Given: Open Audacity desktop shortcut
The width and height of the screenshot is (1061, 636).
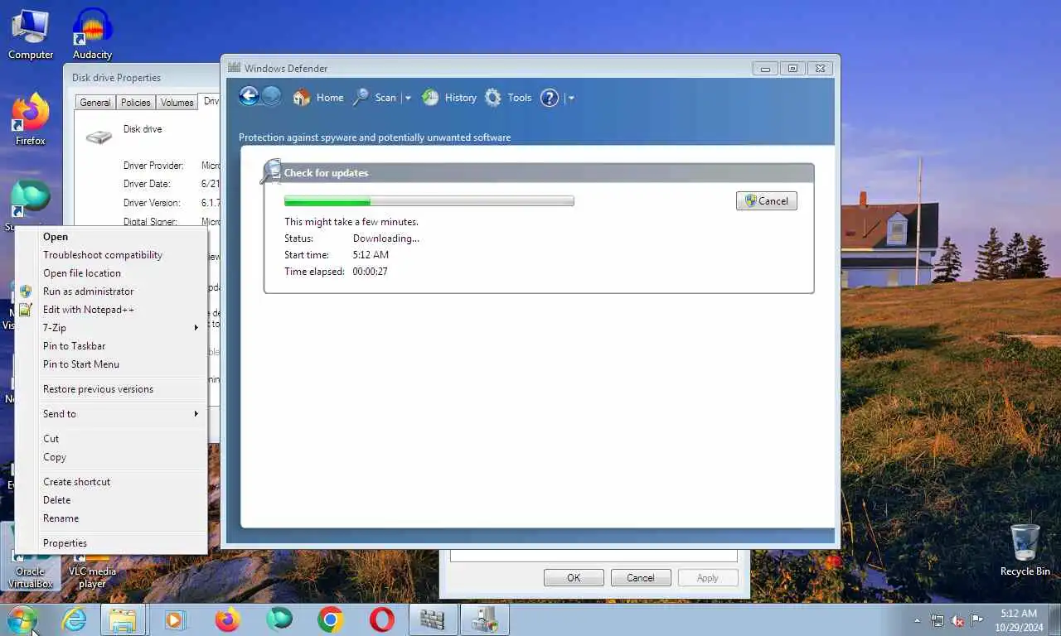Looking at the screenshot, I should coord(92,34).
